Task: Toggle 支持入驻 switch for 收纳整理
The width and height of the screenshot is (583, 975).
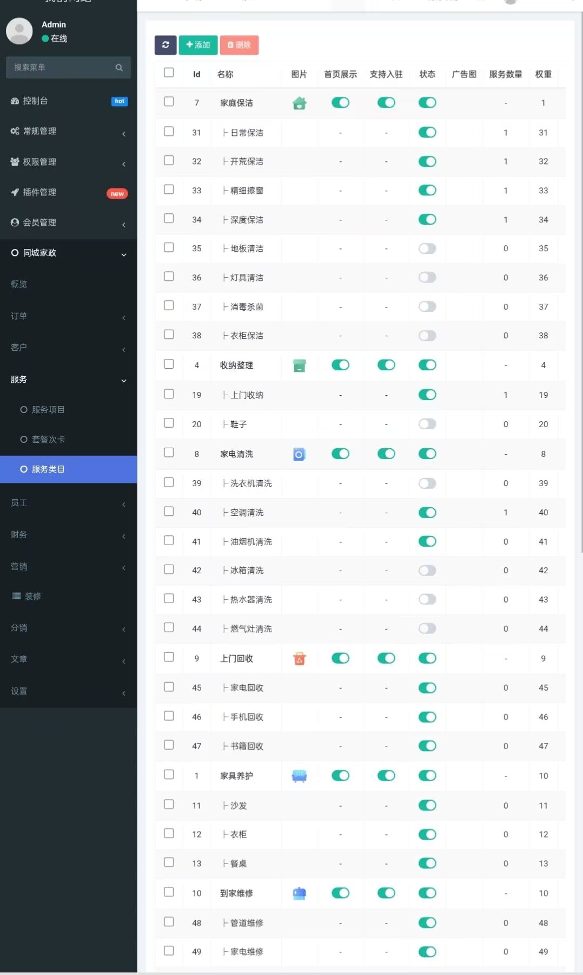Action: coord(386,365)
